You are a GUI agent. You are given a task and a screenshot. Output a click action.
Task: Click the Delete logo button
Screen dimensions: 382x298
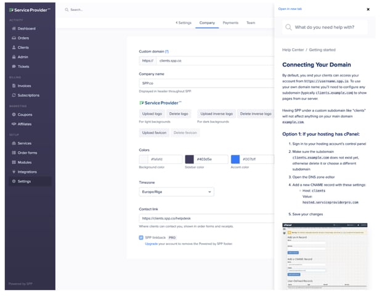tap(179, 114)
